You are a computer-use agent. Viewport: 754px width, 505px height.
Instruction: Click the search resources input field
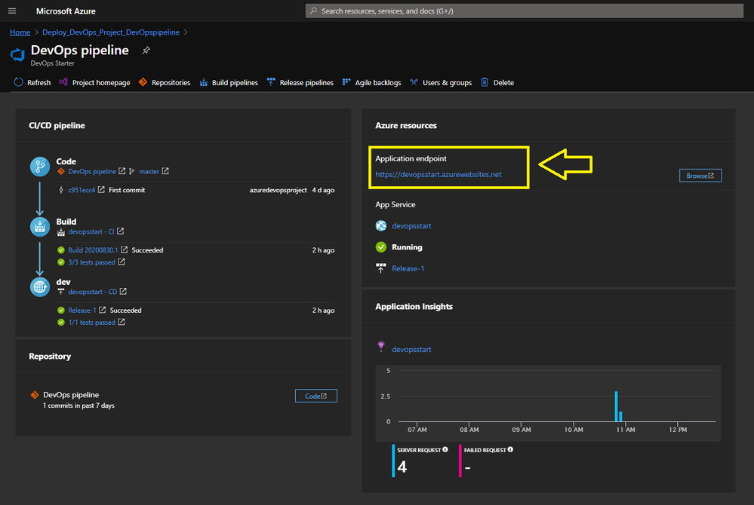pos(524,11)
